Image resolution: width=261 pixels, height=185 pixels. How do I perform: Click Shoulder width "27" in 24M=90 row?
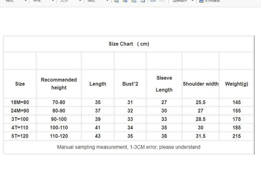point(201,111)
